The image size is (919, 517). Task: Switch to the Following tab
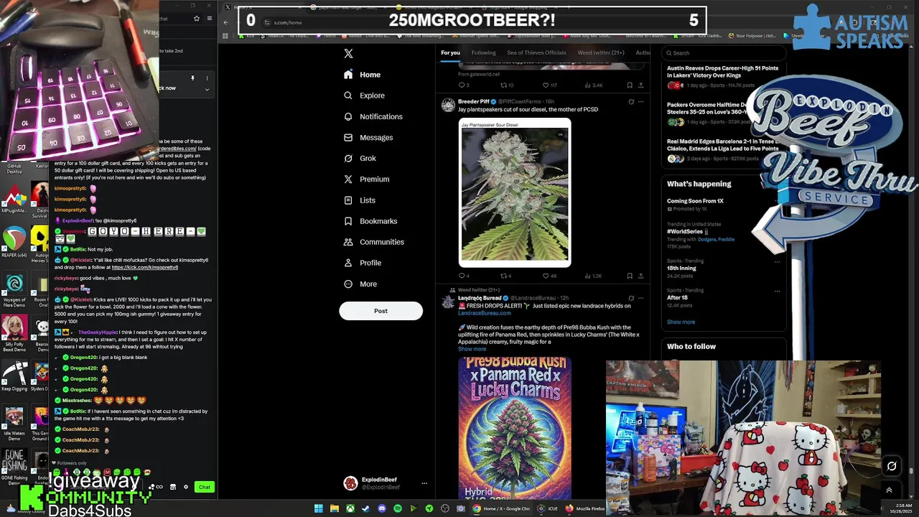tap(483, 52)
